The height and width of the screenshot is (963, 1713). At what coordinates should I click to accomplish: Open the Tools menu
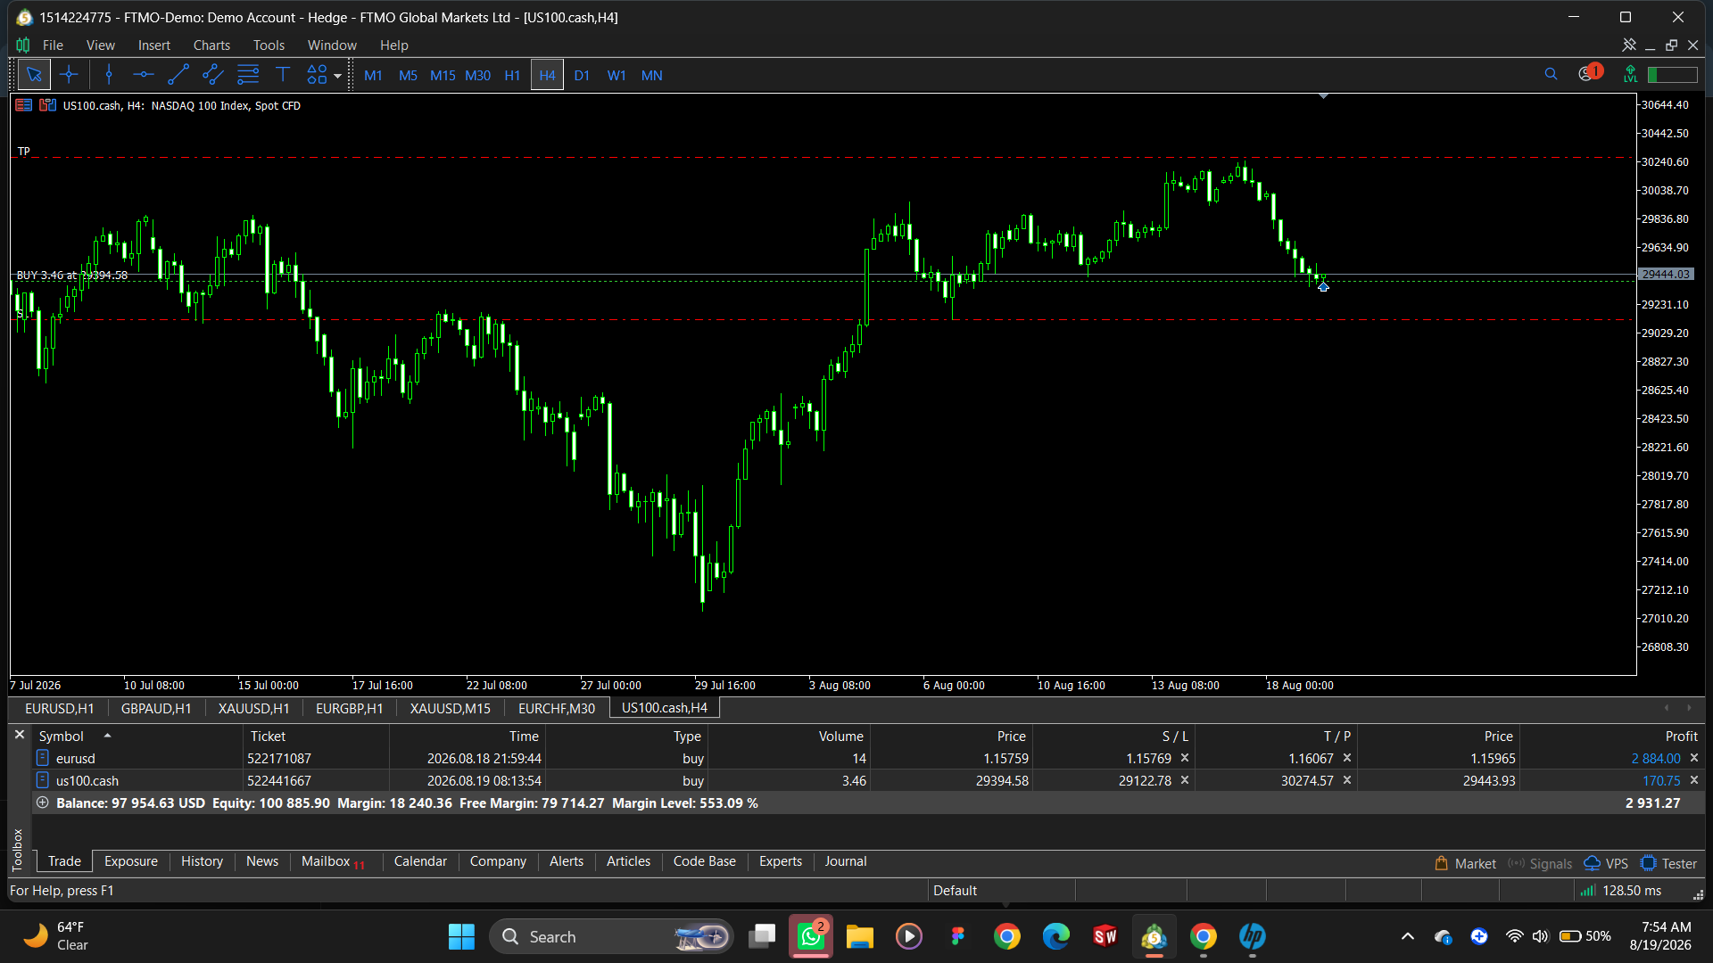[x=269, y=45]
